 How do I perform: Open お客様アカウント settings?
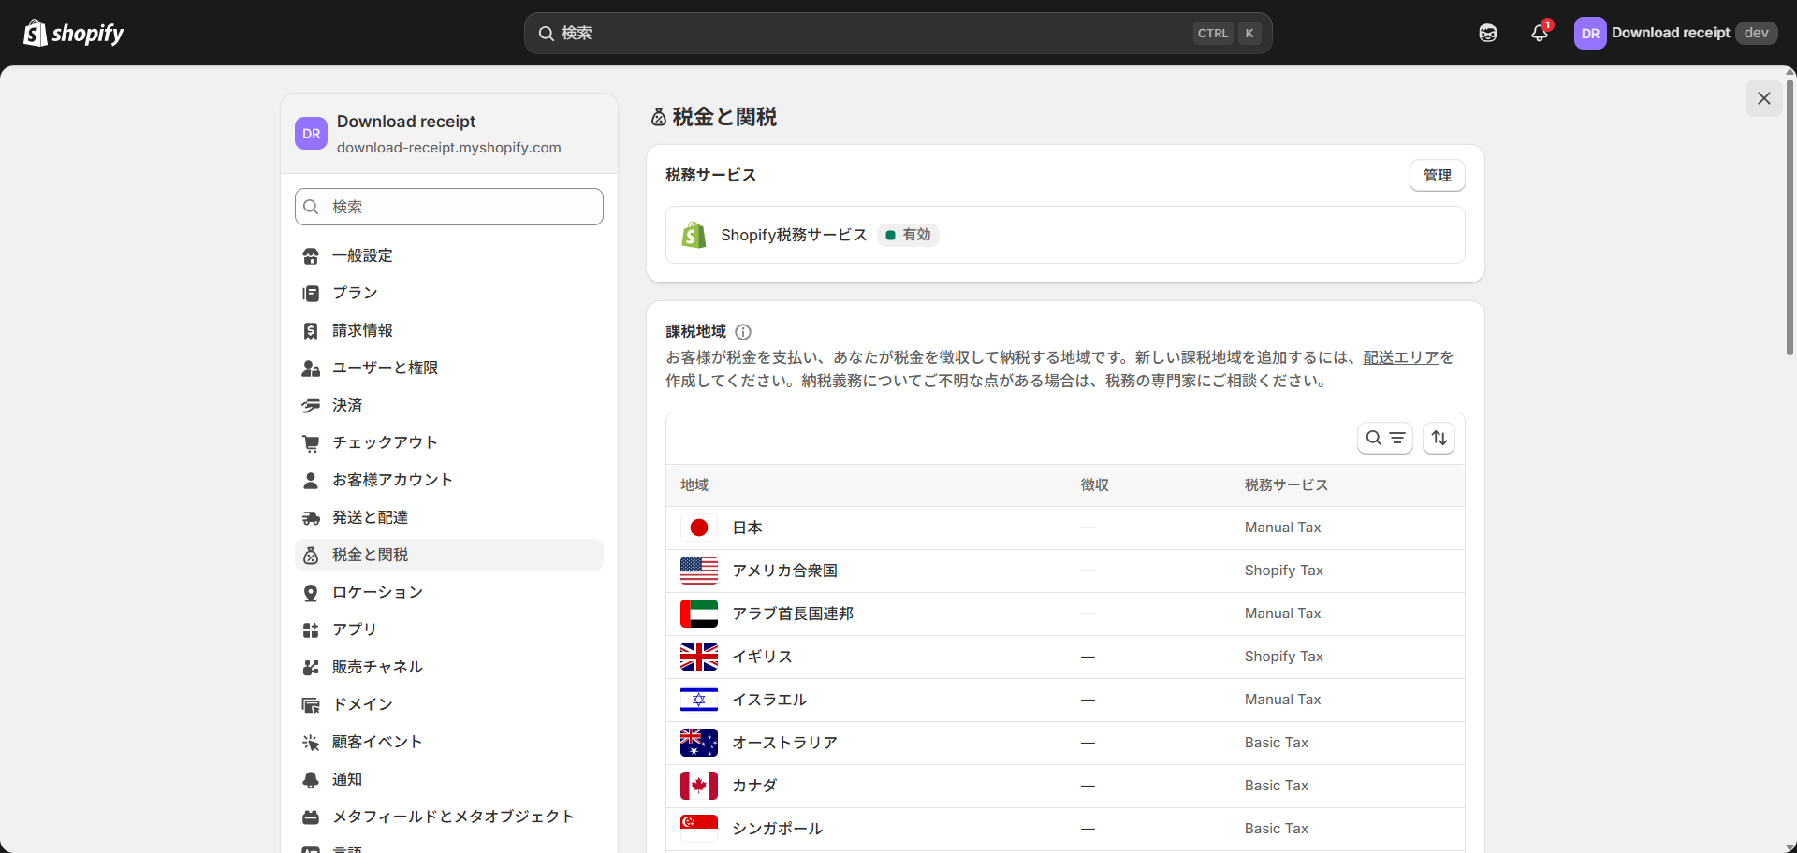pyautogui.click(x=449, y=480)
